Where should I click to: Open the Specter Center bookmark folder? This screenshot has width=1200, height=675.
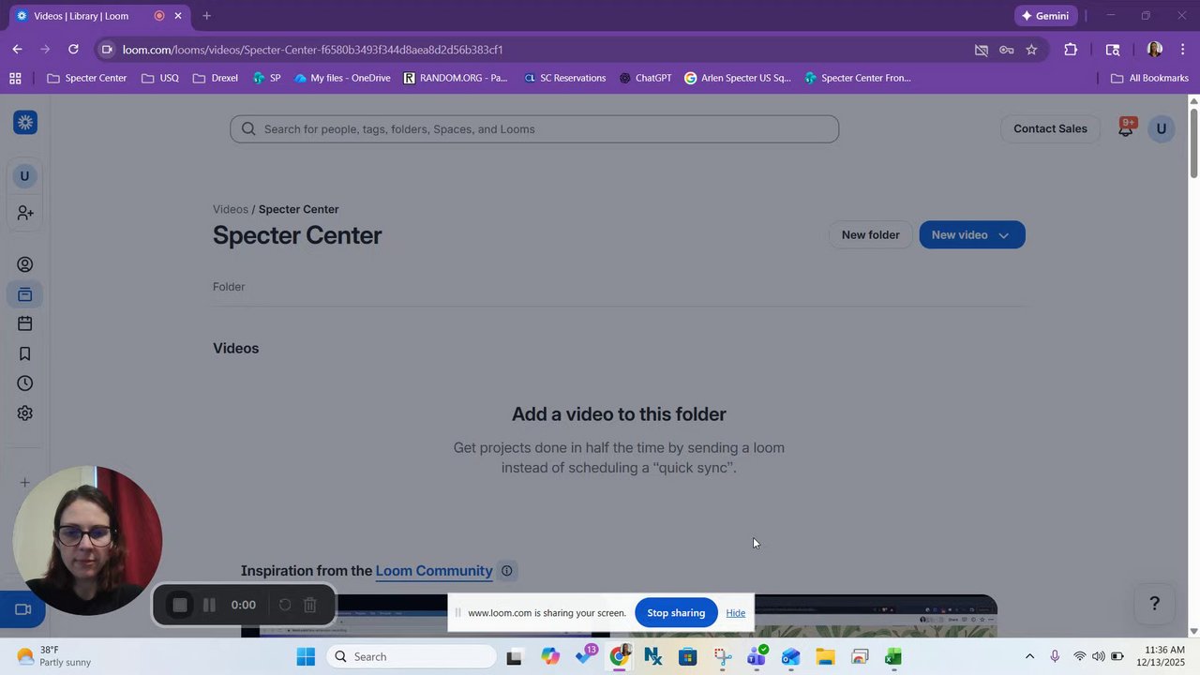point(87,78)
